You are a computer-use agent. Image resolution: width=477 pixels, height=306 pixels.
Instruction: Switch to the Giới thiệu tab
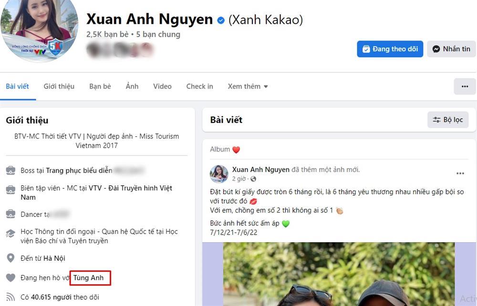[59, 87]
